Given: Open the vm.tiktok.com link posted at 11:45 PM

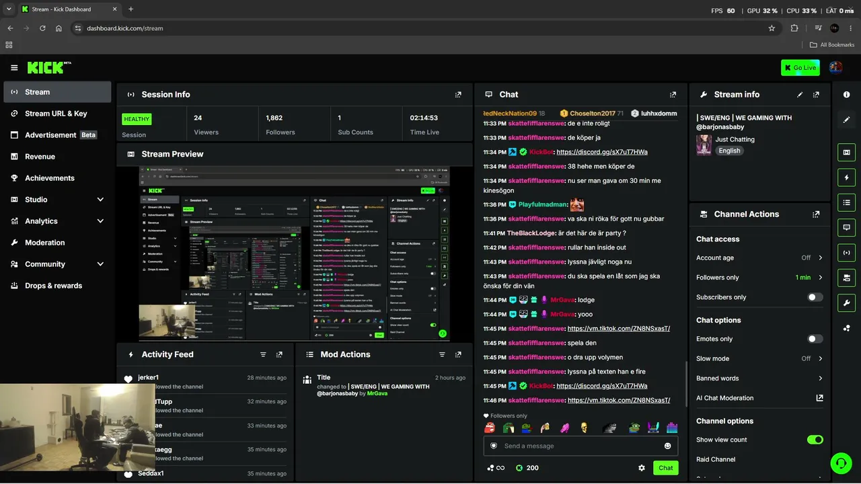Looking at the screenshot, I should click(x=619, y=329).
